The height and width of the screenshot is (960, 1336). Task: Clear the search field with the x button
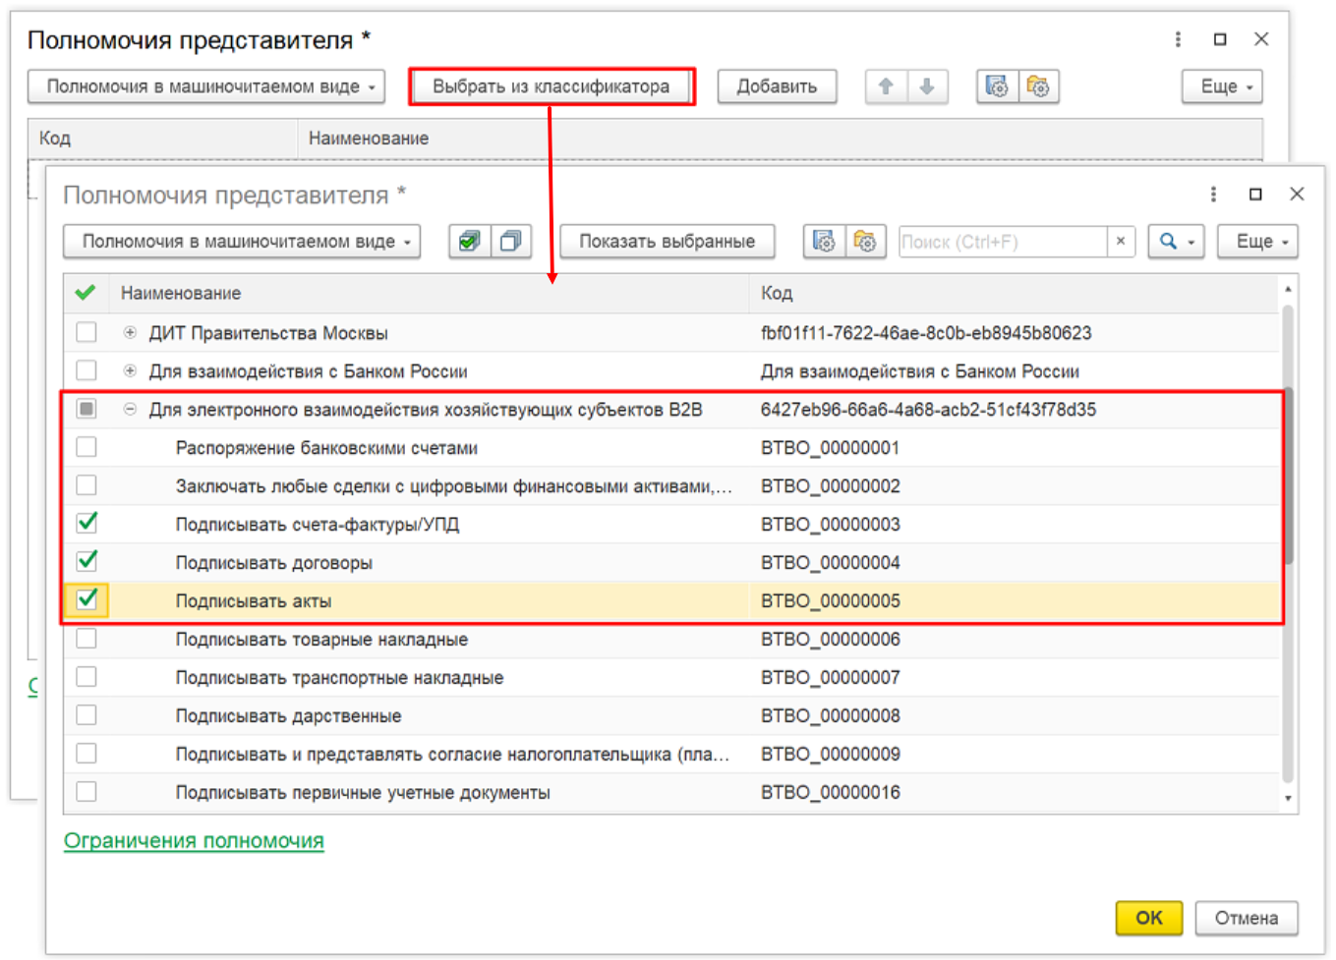click(1121, 241)
